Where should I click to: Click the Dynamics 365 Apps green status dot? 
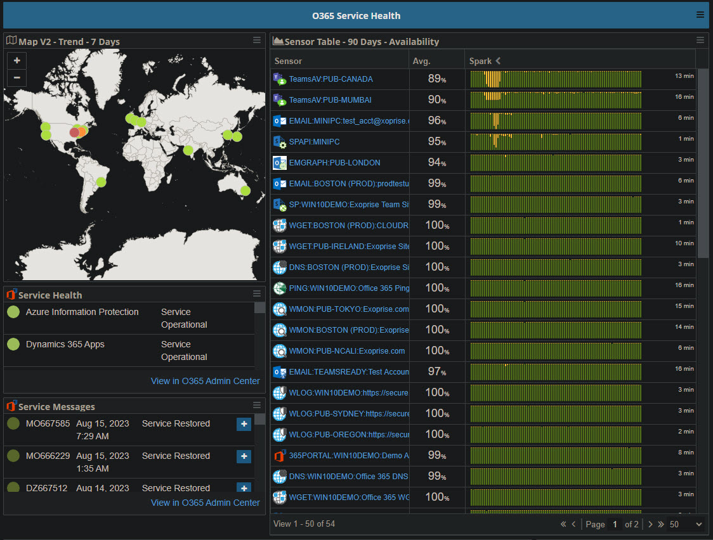(x=14, y=344)
